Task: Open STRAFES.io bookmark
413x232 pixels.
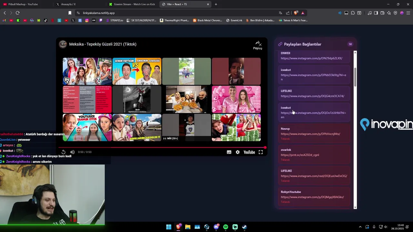Action: tap(115, 20)
